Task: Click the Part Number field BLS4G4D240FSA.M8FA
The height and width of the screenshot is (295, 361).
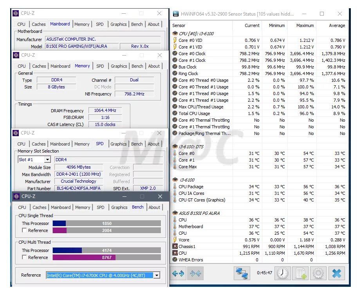Action: click(79, 188)
